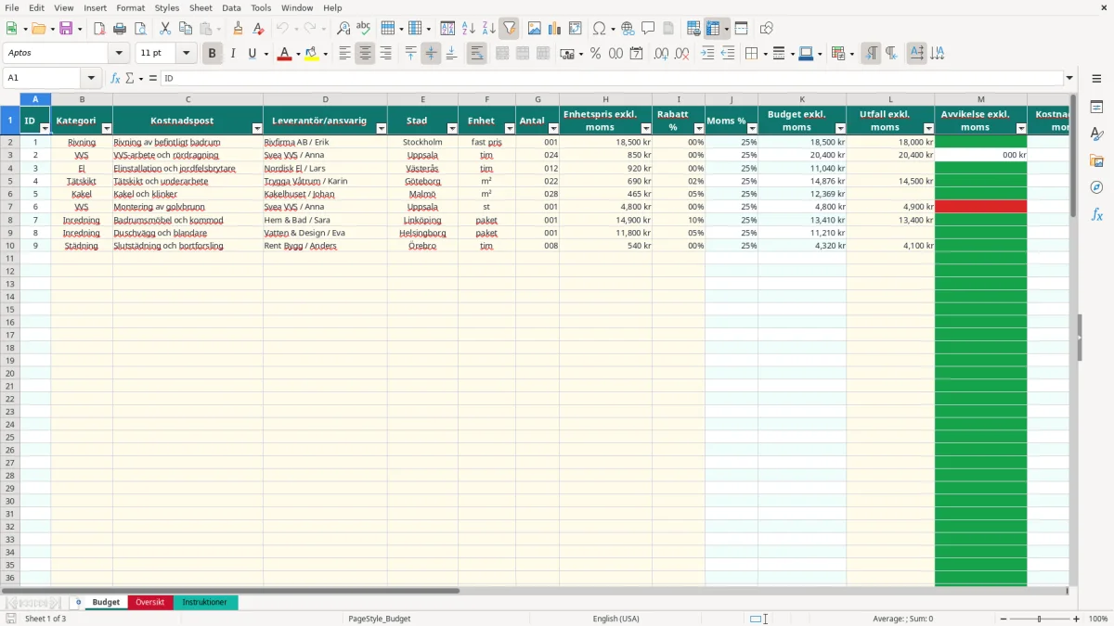
Task: Open the Data menu
Action: coord(231,7)
